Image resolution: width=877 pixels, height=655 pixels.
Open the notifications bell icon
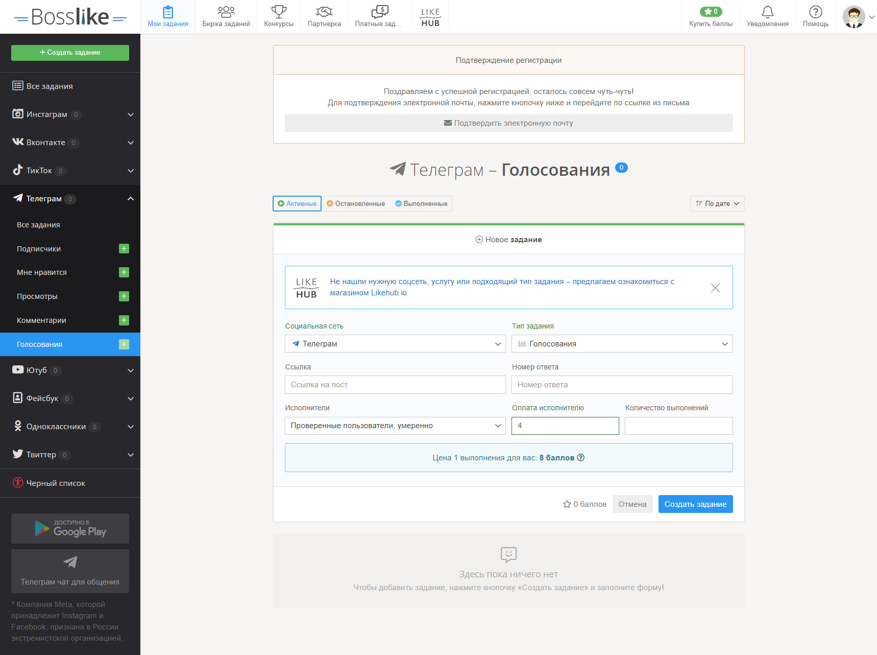(767, 12)
